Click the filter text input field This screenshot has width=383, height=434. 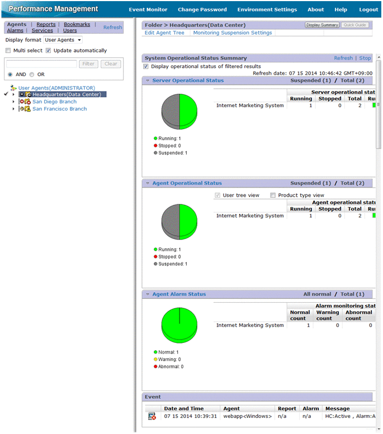41,64
